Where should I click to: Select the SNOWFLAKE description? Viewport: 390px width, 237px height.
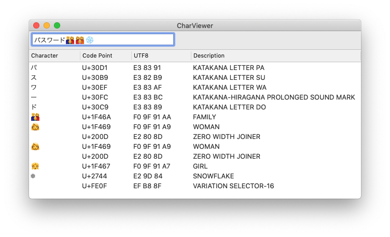[213, 176]
